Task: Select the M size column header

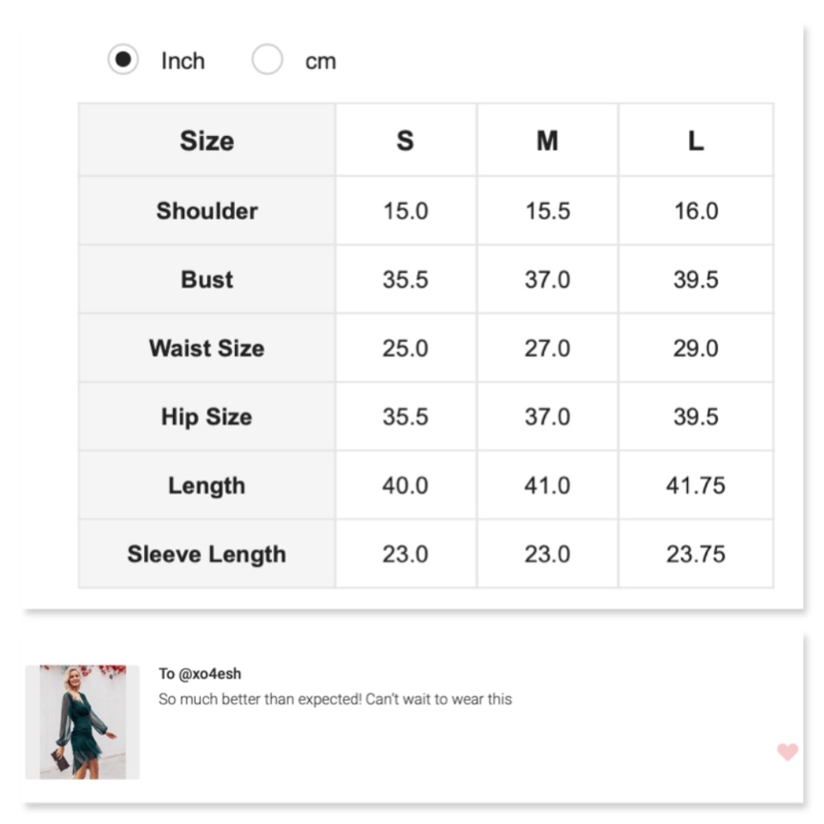Action: [x=547, y=141]
